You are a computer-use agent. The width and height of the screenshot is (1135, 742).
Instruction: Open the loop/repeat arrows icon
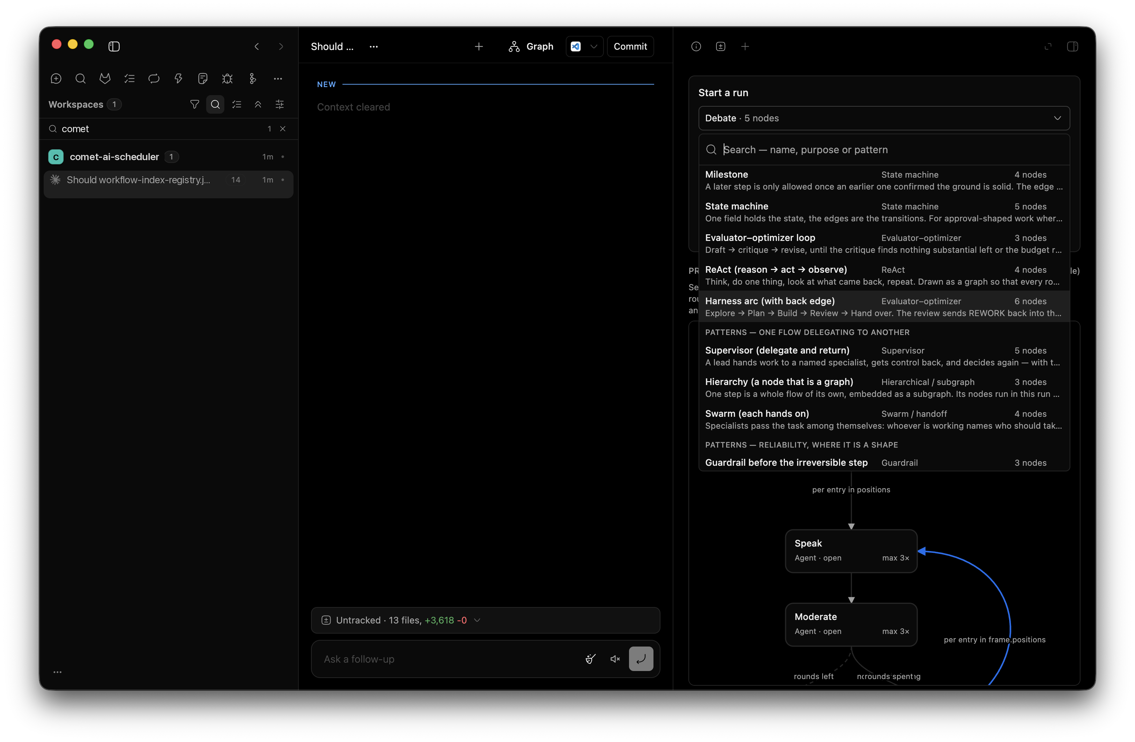coord(153,79)
